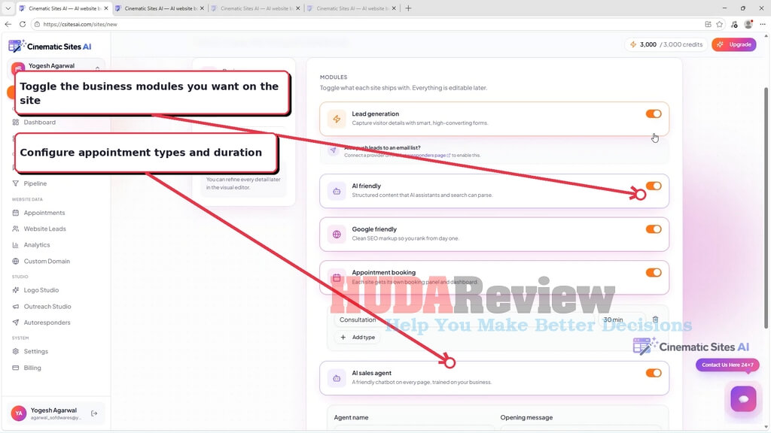Click the Google friendly globe icon
This screenshot has height=433, width=771.
coord(337,235)
